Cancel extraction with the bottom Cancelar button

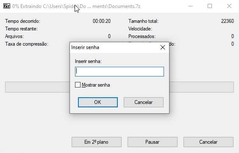click(x=208, y=142)
